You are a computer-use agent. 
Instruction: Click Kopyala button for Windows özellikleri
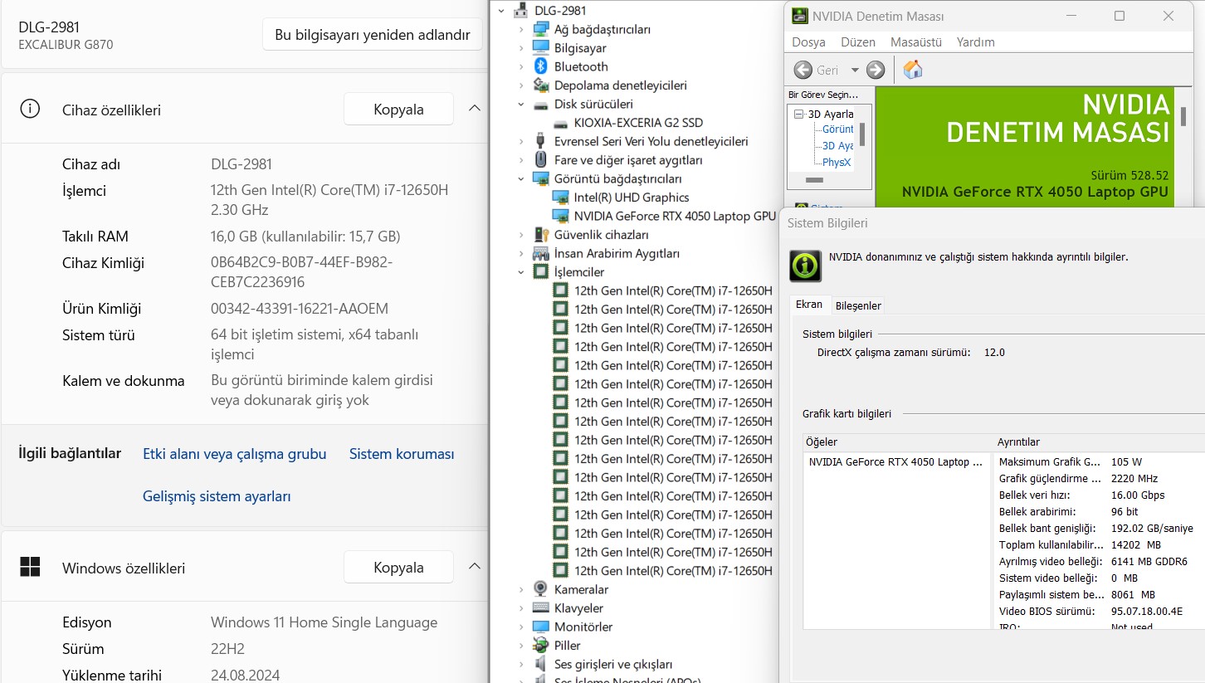pyautogui.click(x=398, y=567)
